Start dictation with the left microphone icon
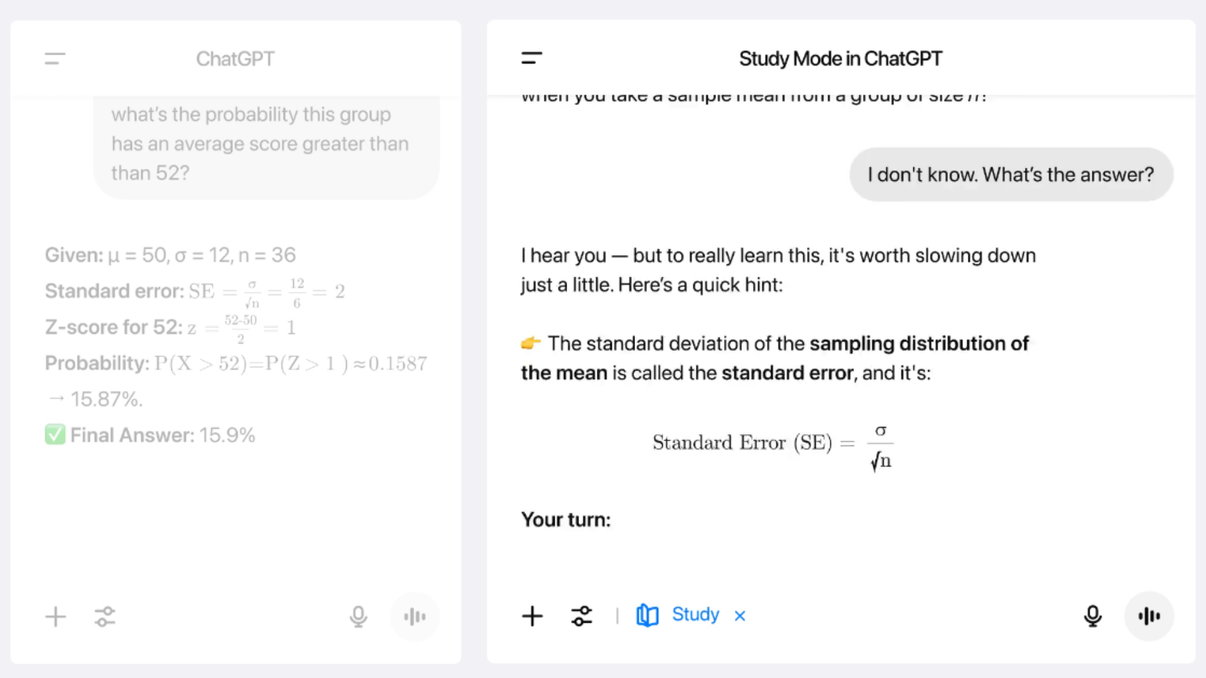The height and width of the screenshot is (678, 1206). (359, 616)
